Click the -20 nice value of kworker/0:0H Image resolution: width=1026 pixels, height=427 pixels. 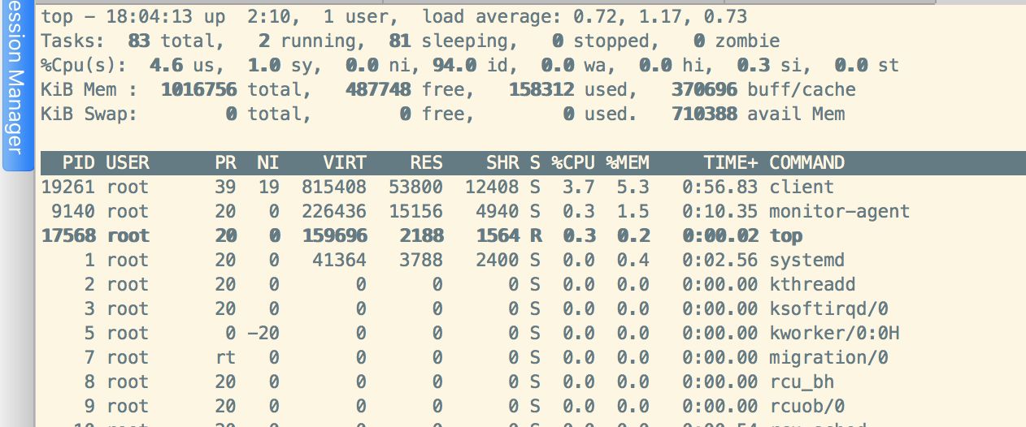tap(263, 333)
